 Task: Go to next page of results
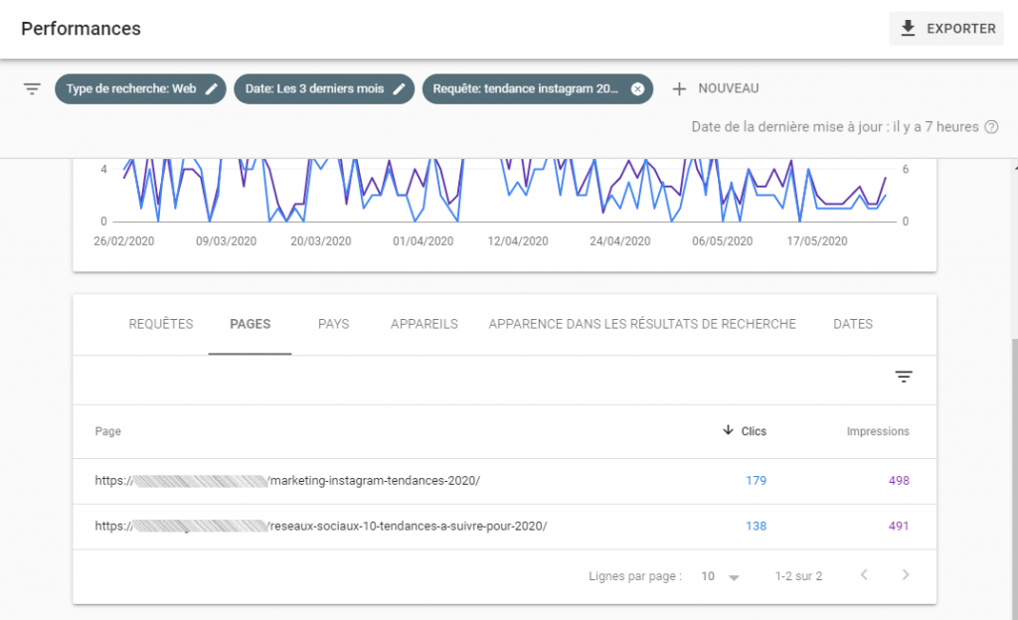[905, 575]
